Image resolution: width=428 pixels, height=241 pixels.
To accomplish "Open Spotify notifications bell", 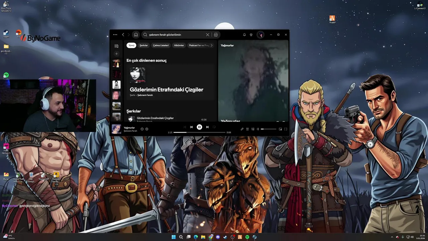I will (x=244, y=34).
